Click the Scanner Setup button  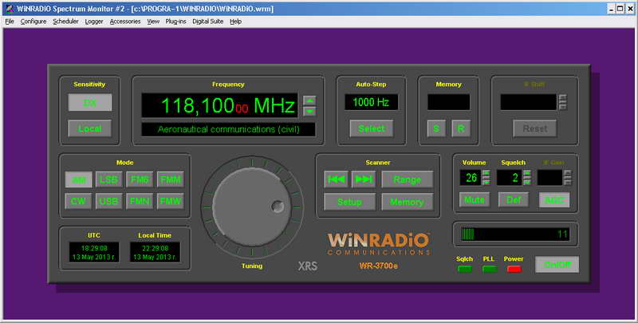click(349, 202)
